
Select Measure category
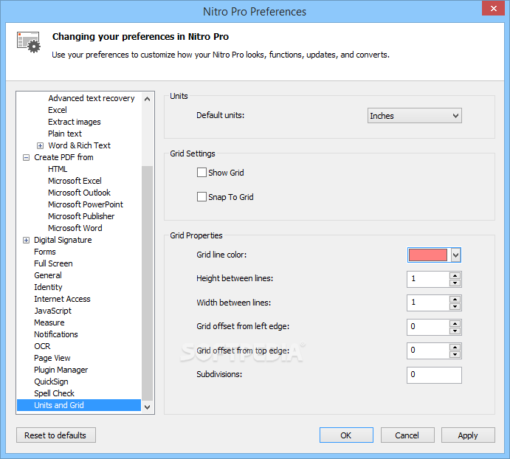[x=49, y=322]
